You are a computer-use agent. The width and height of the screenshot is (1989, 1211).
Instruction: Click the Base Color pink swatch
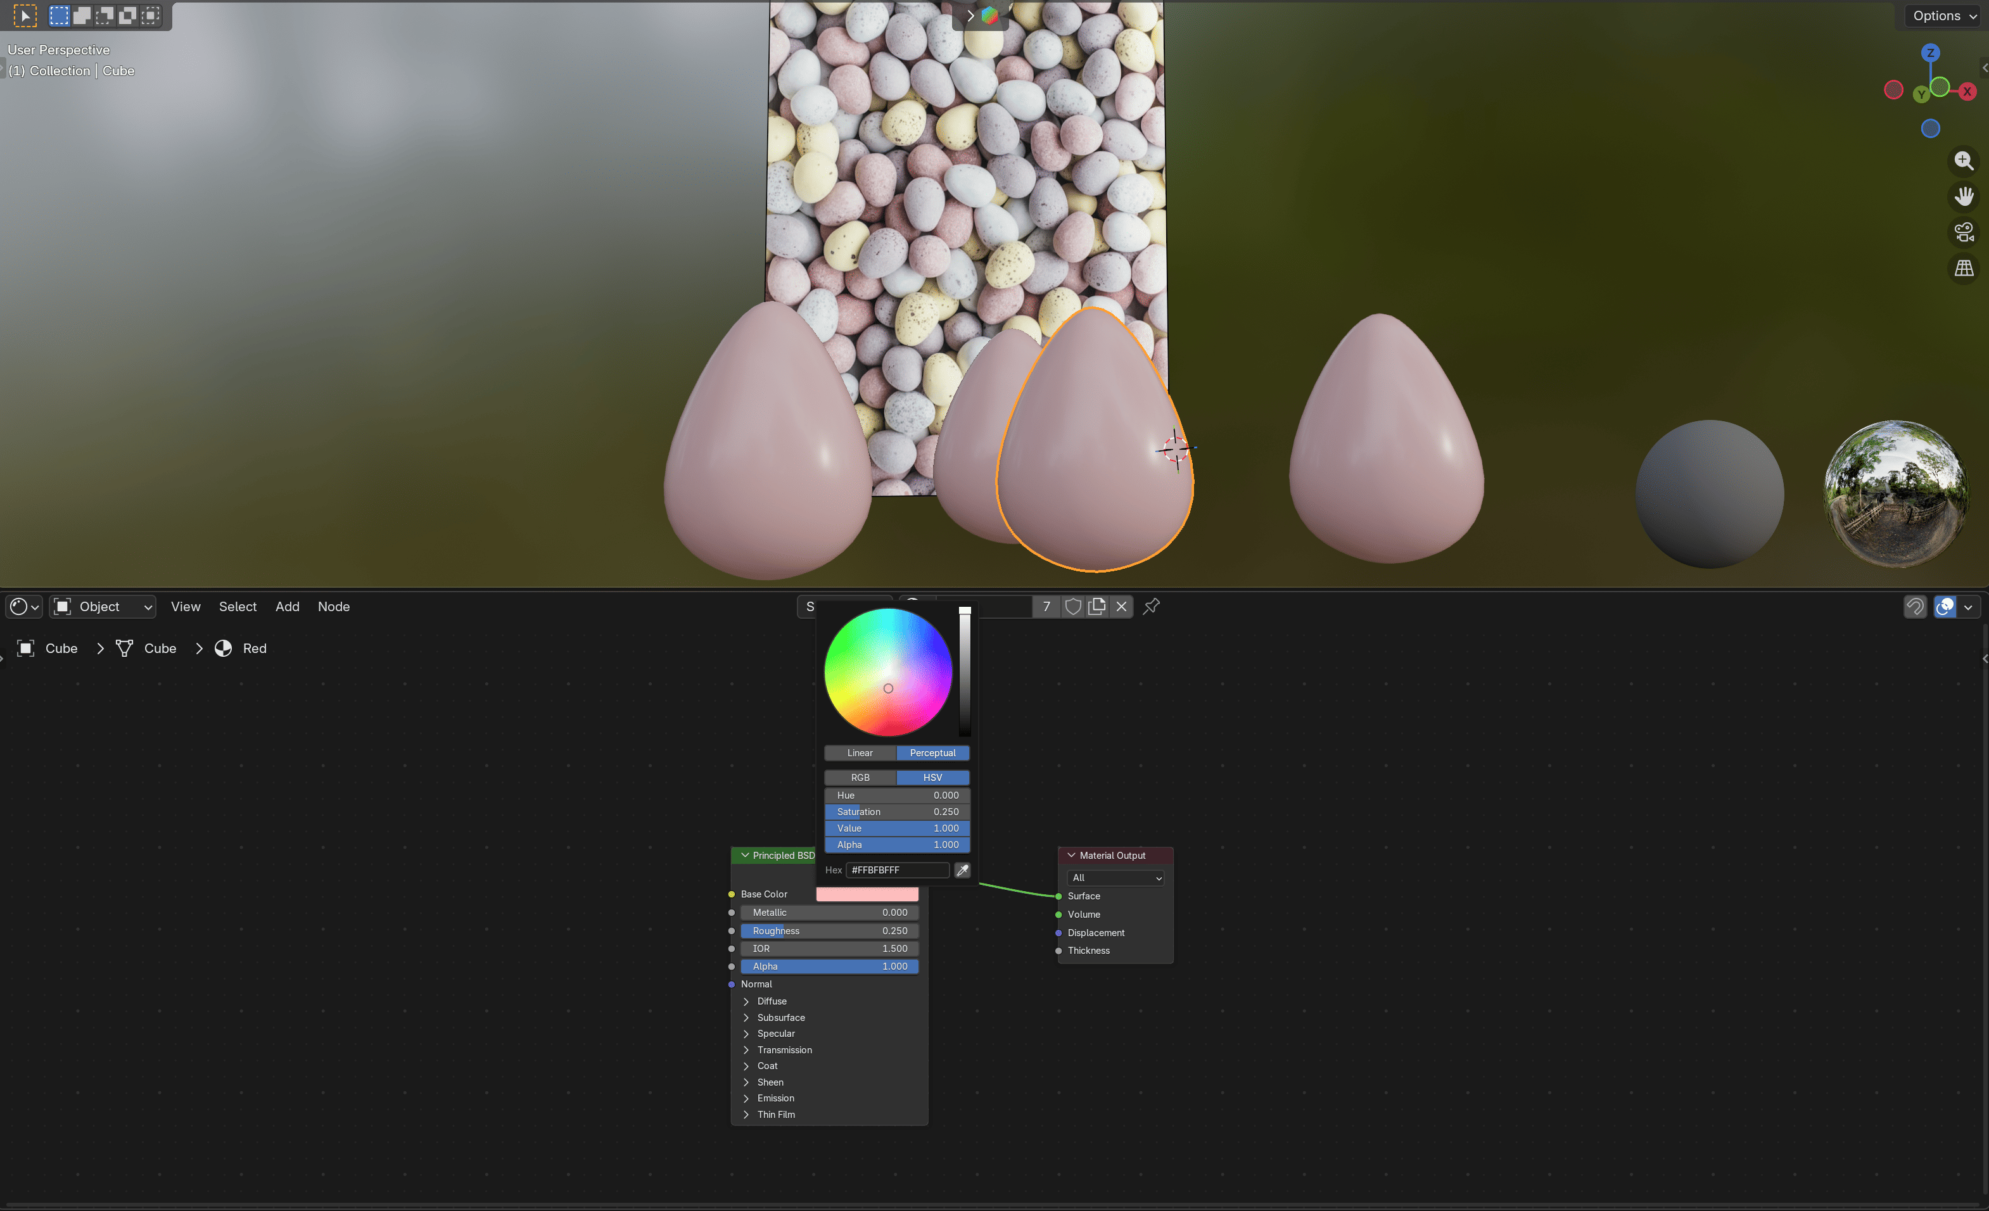[867, 894]
